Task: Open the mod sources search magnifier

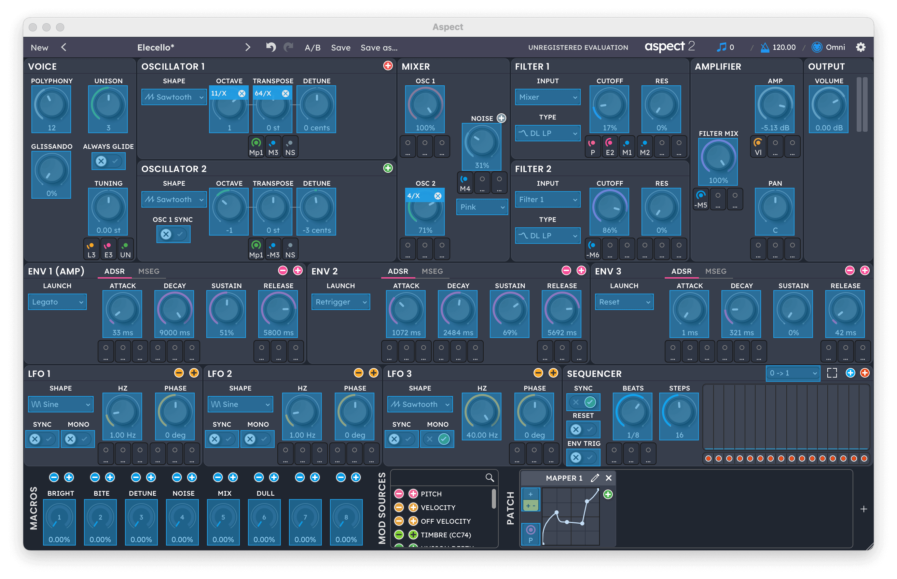Action: [489, 478]
